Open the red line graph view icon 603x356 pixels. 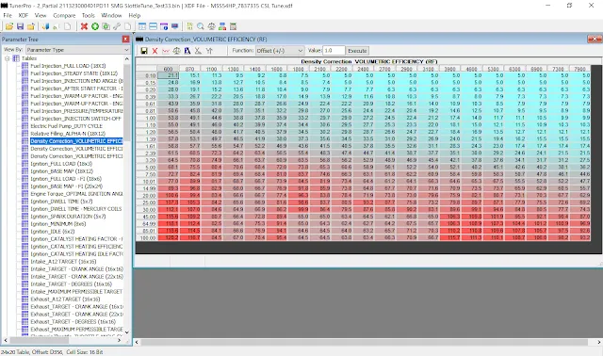click(166, 51)
